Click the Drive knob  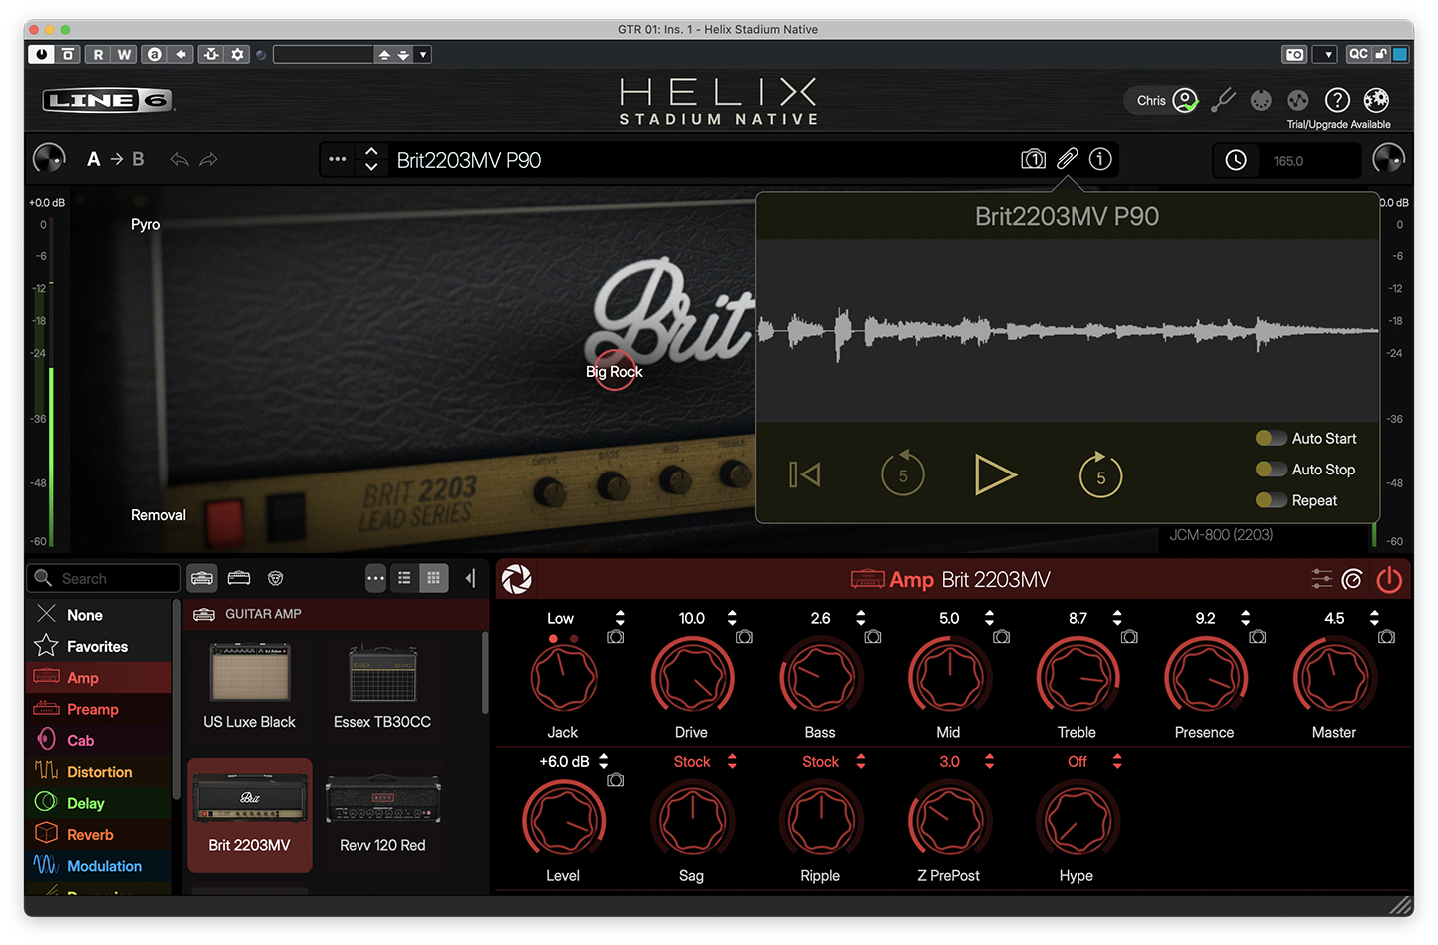coord(692,678)
